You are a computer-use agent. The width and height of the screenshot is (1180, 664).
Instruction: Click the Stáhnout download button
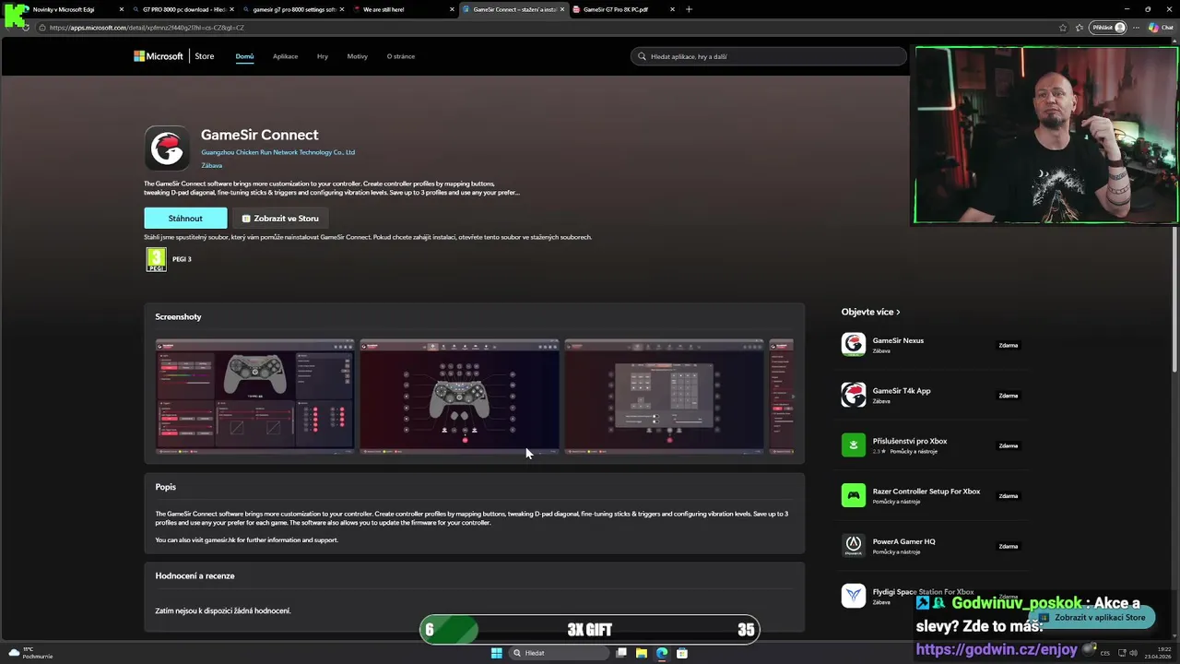click(x=185, y=219)
